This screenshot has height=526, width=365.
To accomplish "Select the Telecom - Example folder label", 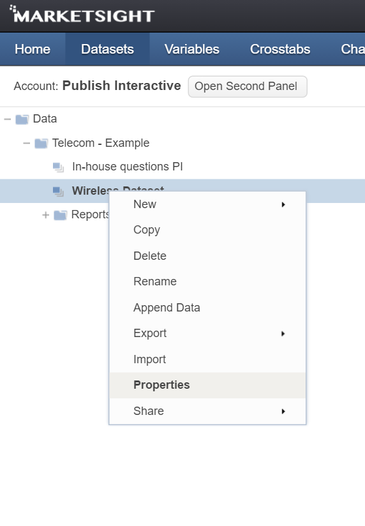I will pos(101,143).
